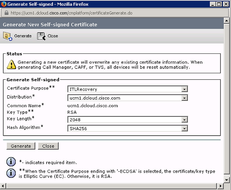Click the Status warning message text
231x190 pixels.
[x=110, y=65]
